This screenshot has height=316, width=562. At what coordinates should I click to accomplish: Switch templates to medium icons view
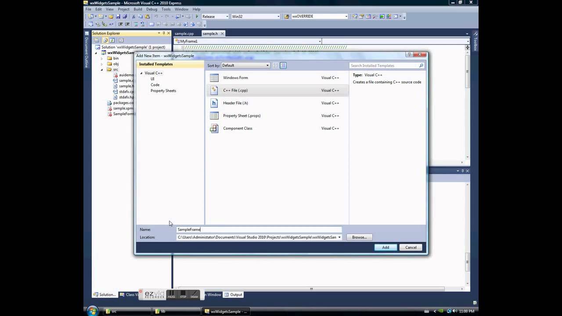click(283, 65)
